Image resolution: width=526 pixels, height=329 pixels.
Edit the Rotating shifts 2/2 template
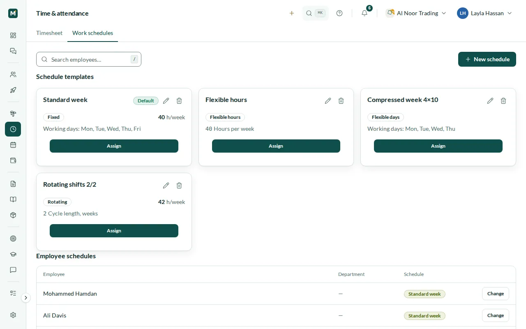click(166, 185)
